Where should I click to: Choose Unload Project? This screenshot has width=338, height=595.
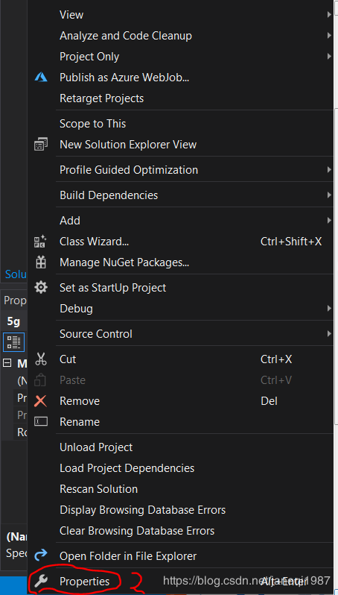tap(96, 447)
